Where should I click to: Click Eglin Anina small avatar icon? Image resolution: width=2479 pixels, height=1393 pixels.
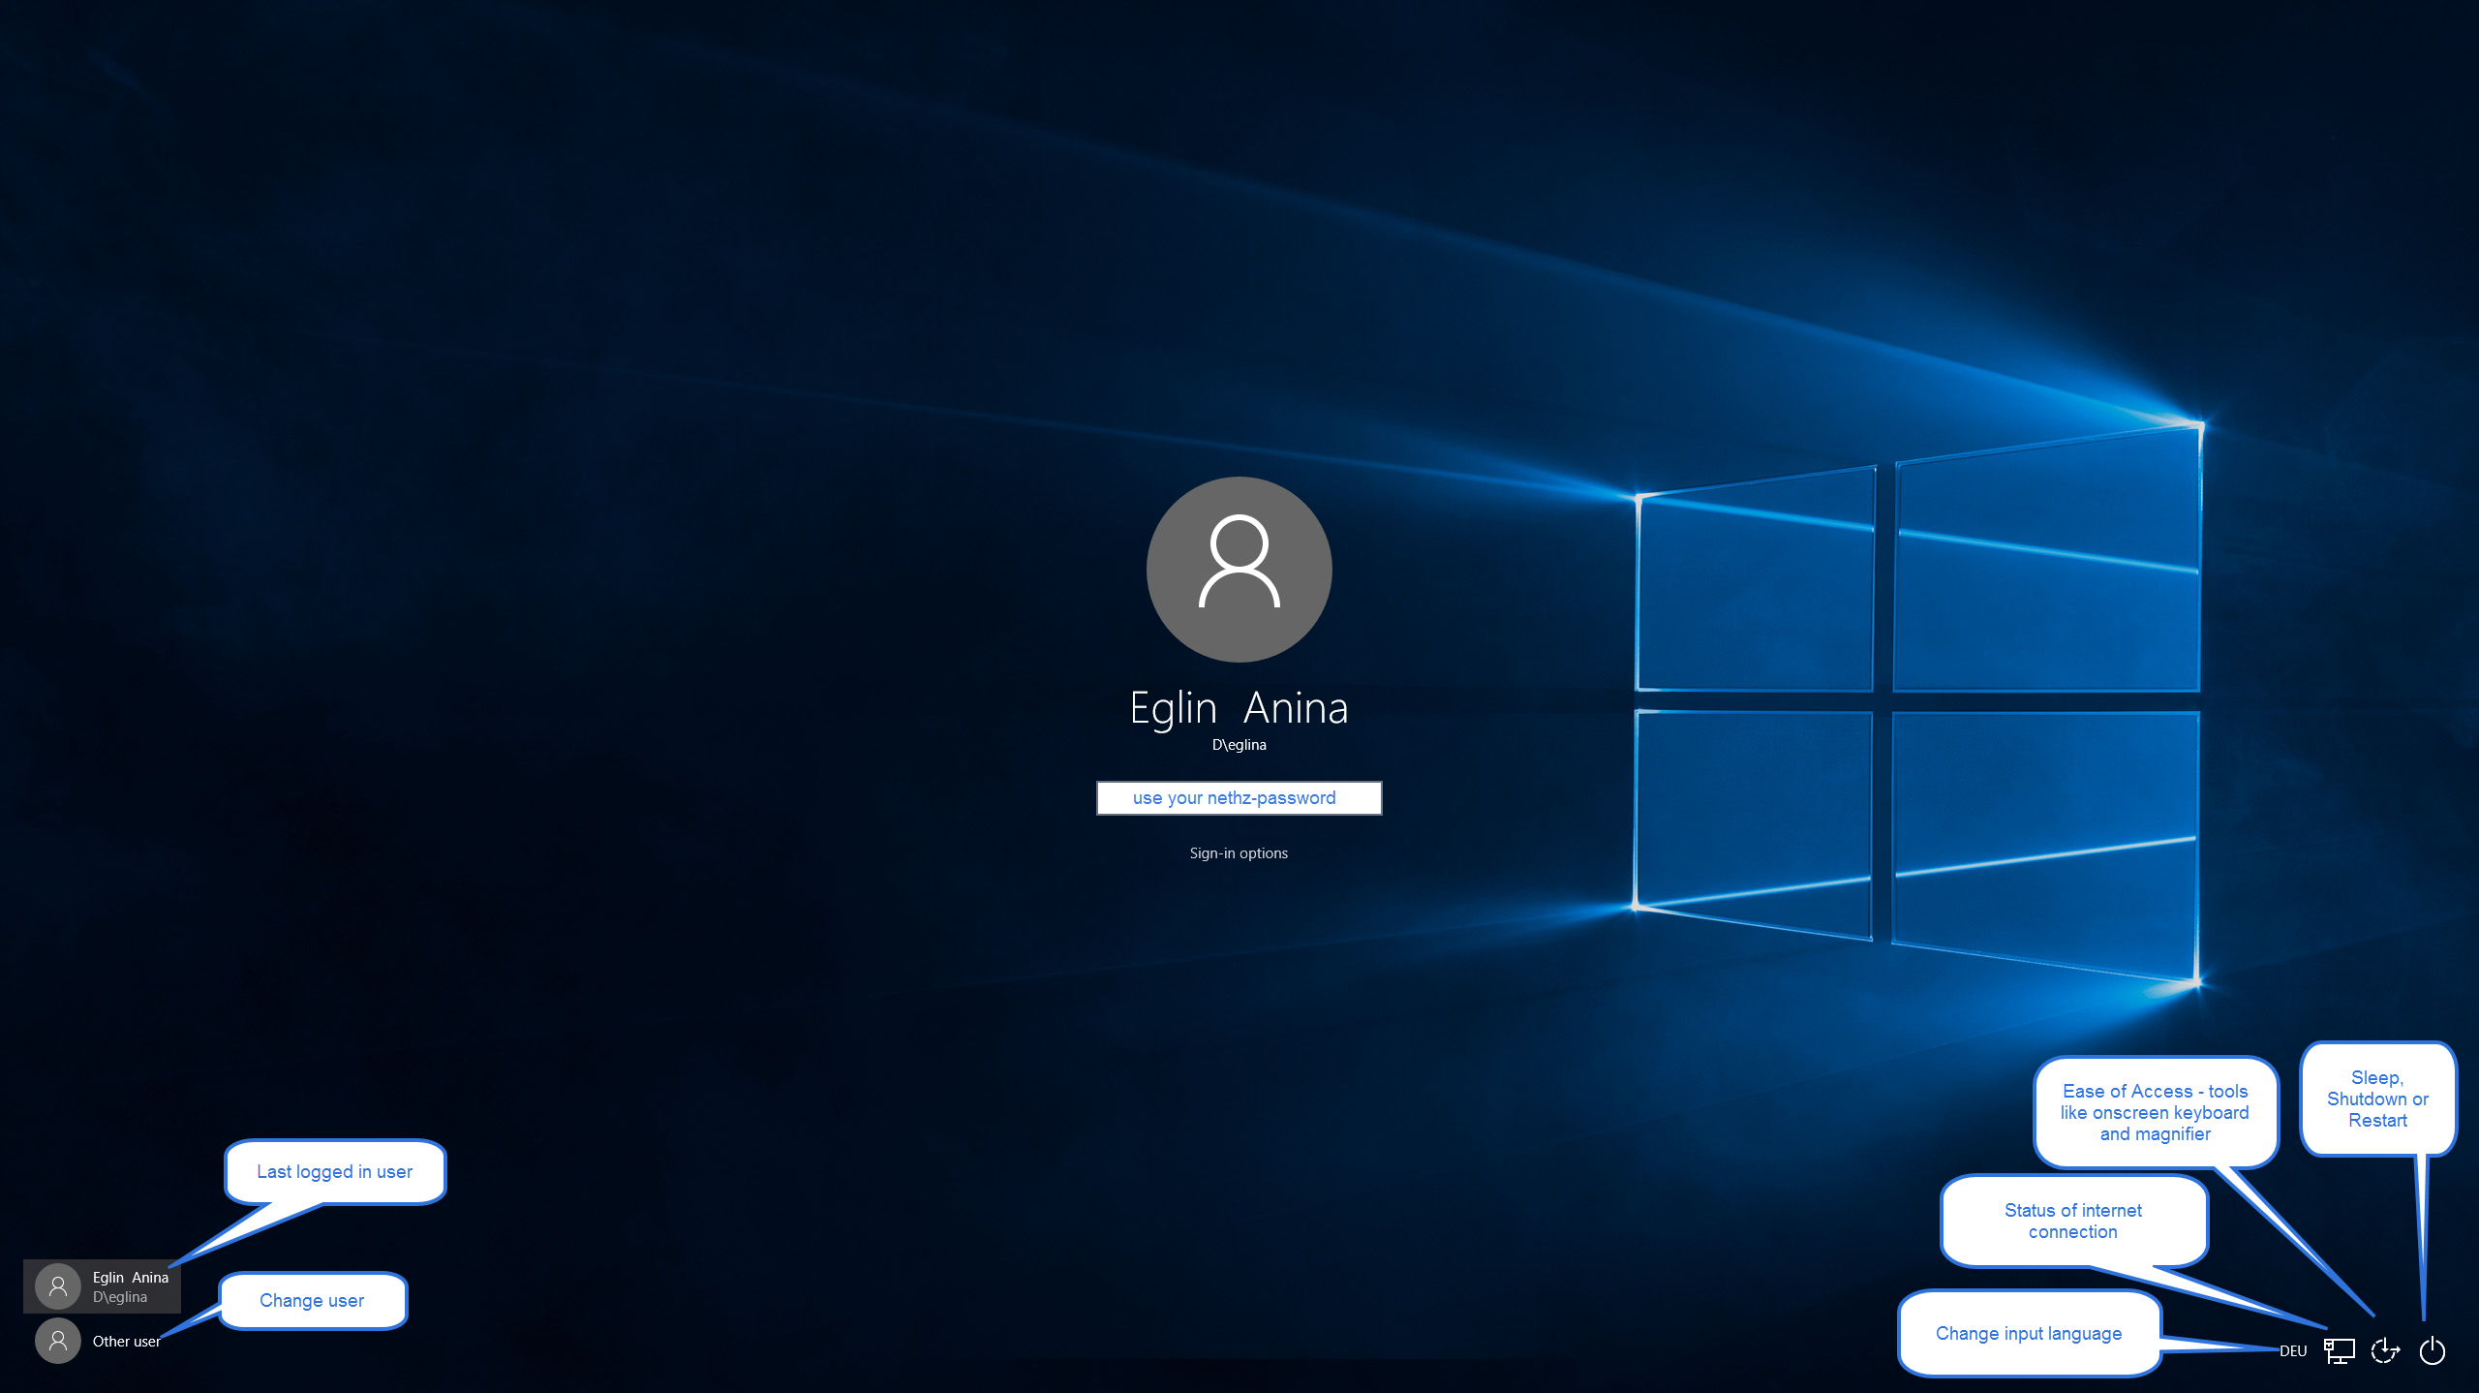pyautogui.click(x=58, y=1286)
